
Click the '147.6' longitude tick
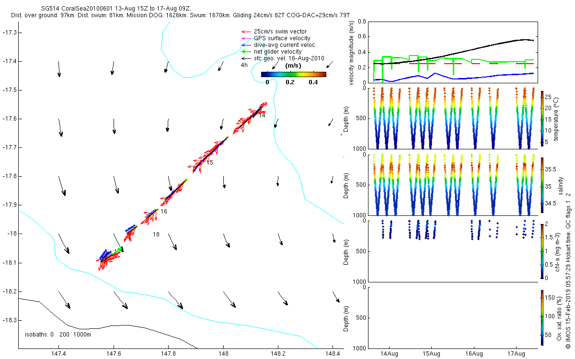114,354
